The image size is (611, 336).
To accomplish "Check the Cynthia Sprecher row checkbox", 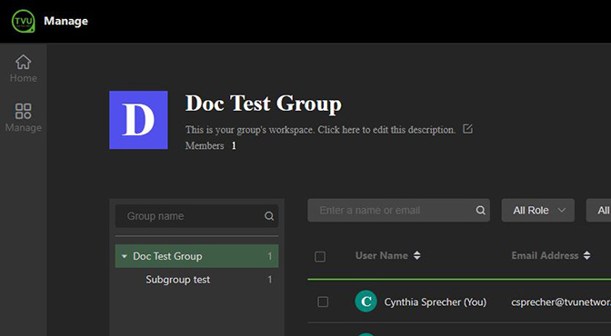I will 323,301.
